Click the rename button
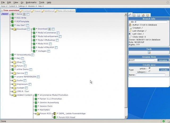Viewport: 170px width, 123px height. [163, 60]
